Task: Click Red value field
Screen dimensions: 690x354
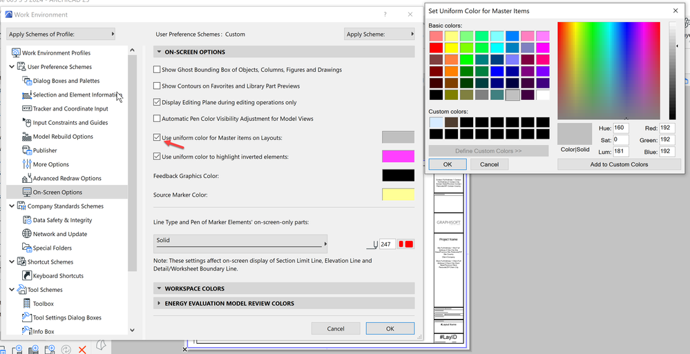Action: (x=668, y=128)
